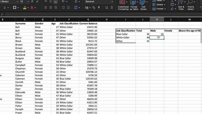The width and height of the screenshot is (202, 114).
Task: Select the surname cell Burgess
Action: (x=25, y=58)
